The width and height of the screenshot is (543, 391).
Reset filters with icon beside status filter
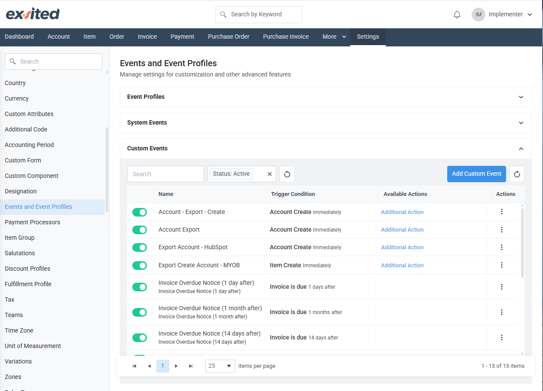[287, 174]
